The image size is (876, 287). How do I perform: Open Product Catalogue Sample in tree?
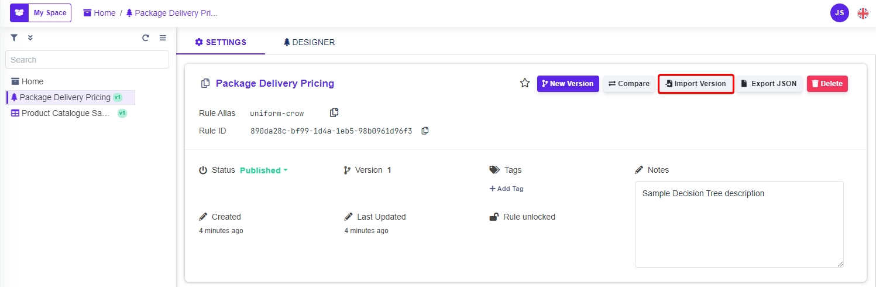point(65,113)
